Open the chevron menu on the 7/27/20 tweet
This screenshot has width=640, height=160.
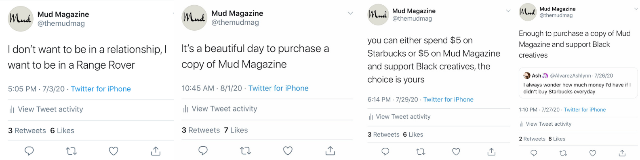tap(636, 9)
